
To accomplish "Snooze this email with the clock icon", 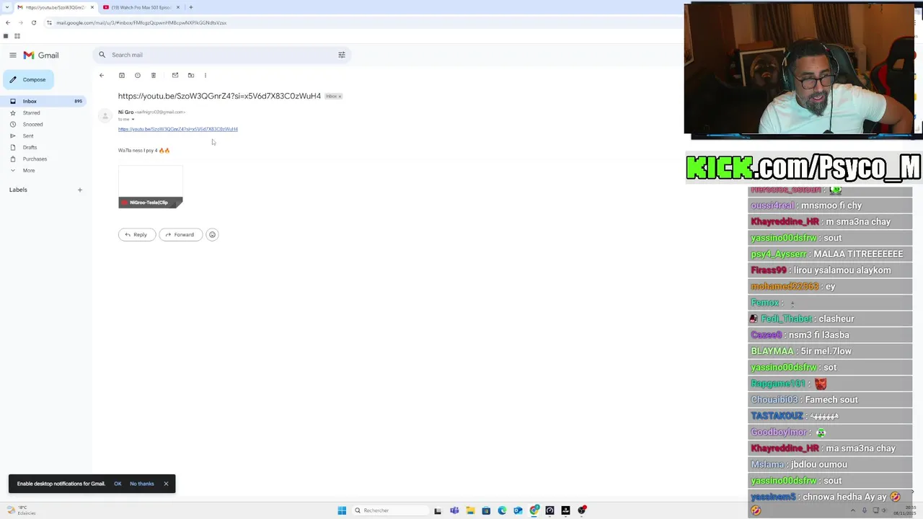I will tap(138, 75).
